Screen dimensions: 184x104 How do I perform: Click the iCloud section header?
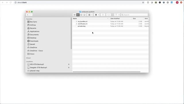point(28,58)
